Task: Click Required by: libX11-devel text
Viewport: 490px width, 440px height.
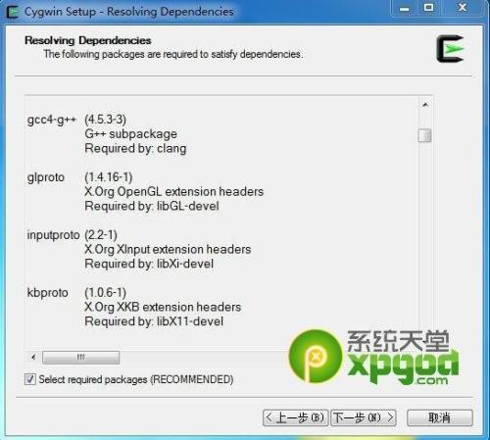Action: tap(154, 321)
